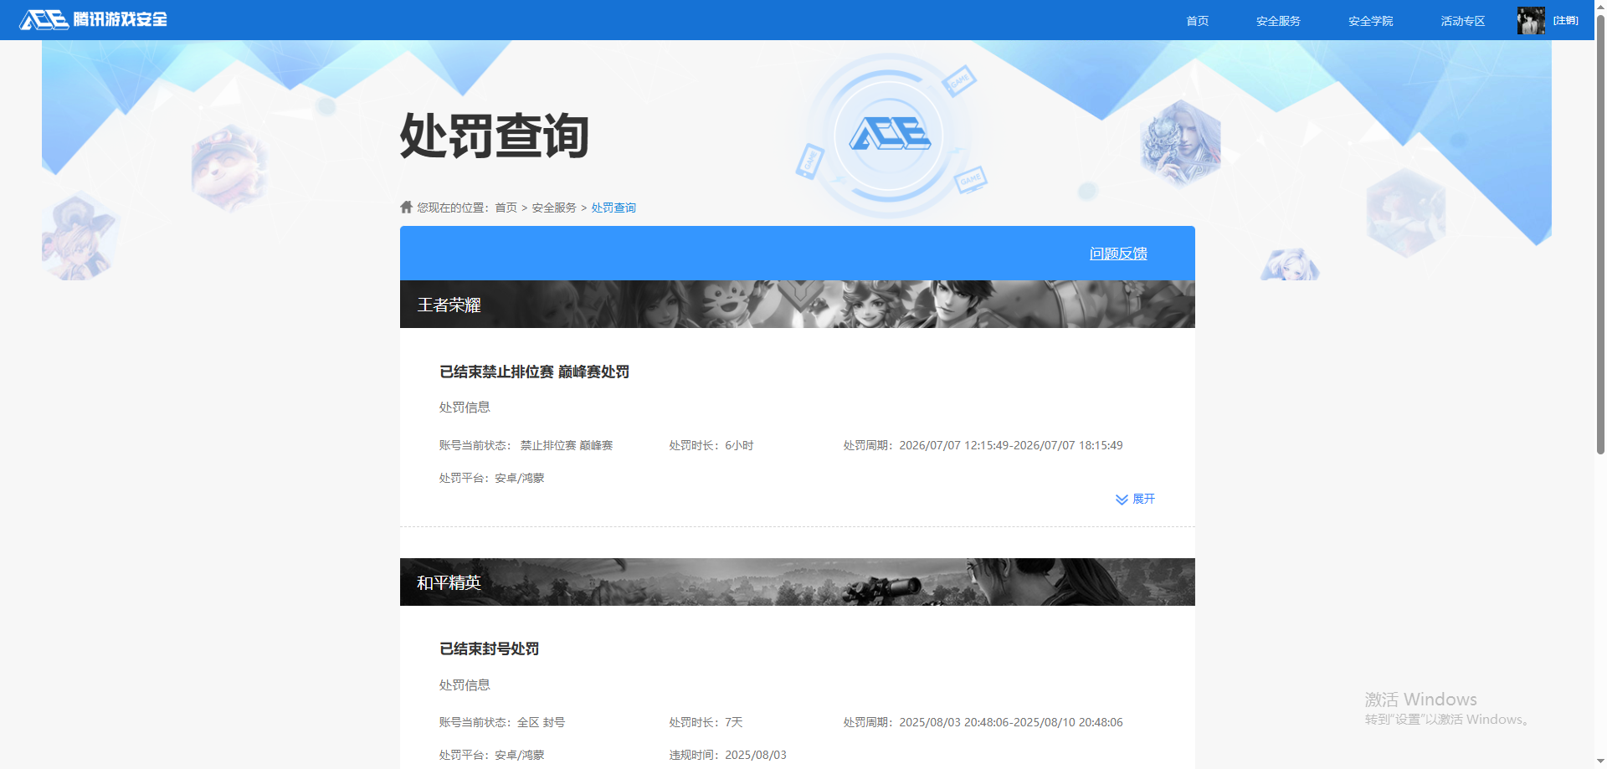This screenshot has height=769, width=1607.
Task: Click the 处罚时长：6小时 text
Action: pos(711,445)
